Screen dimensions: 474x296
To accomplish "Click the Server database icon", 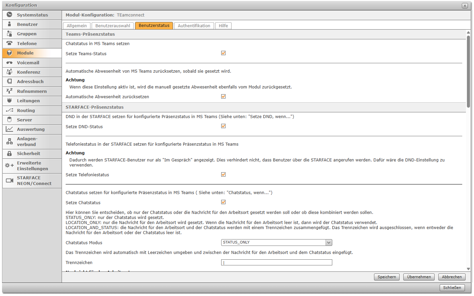I will (x=9, y=120).
